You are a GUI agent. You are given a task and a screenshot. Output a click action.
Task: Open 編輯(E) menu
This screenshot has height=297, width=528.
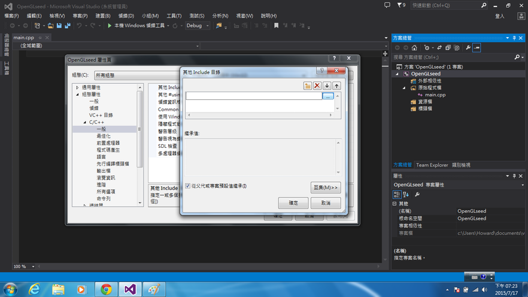pos(34,16)
